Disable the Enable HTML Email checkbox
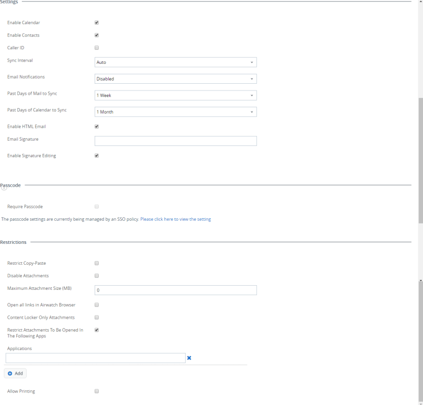The image size is (423, 405). 97,126
